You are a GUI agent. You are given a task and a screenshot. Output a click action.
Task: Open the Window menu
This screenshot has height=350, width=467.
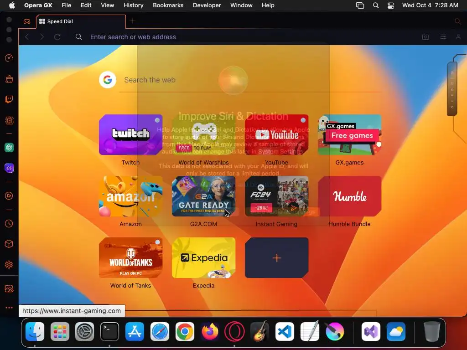click(x=241, y=5)
